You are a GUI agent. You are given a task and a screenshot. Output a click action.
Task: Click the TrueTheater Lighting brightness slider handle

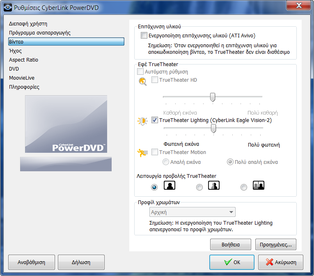pos(213,129)
